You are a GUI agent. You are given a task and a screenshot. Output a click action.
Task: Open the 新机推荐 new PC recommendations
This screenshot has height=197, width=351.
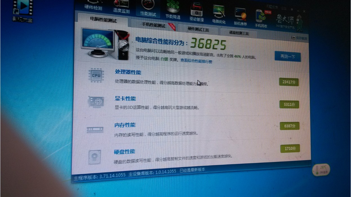[x=240, y=16]
